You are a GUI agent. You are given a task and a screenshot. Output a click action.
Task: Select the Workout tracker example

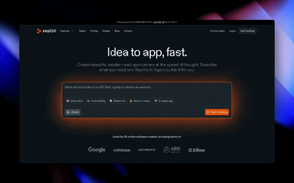(140, 101)
